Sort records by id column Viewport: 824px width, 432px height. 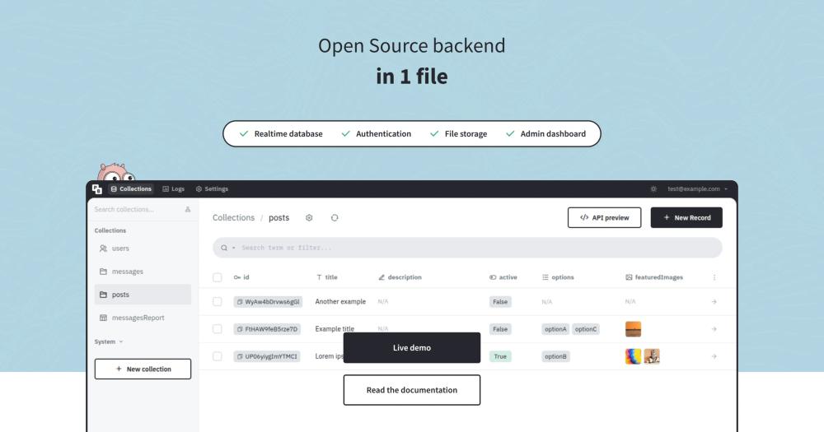point(241,277)
